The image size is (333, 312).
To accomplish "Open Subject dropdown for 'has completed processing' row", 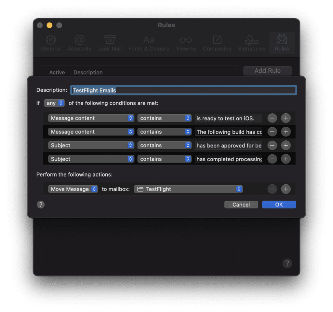I will pos(91,159).
